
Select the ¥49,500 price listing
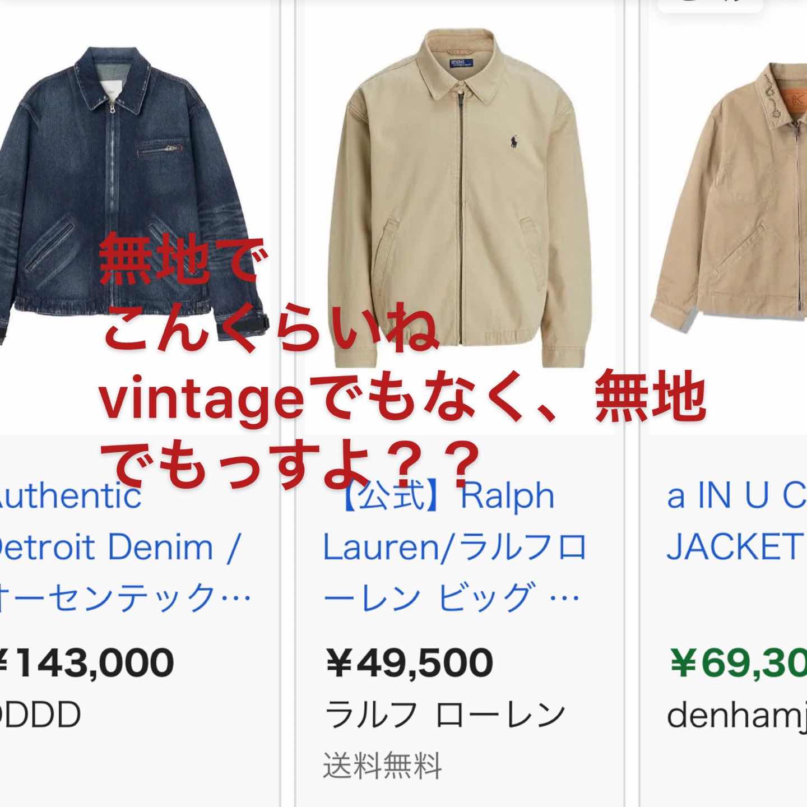(409, 662)
